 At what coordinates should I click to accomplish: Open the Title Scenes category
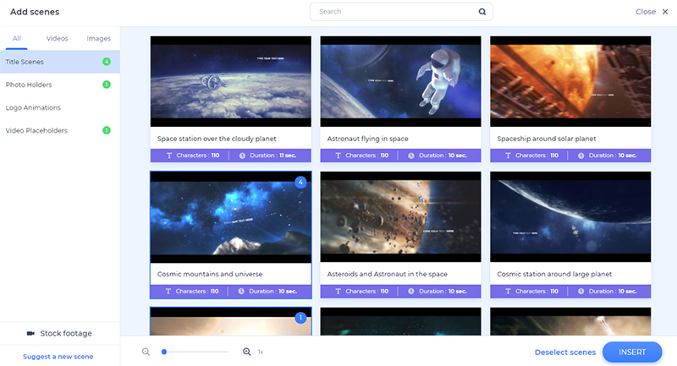click(25, 62)
